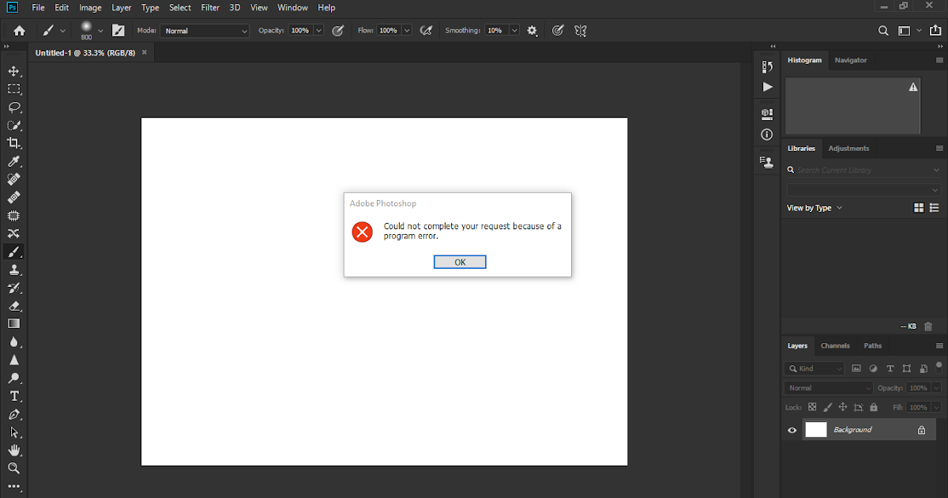Open the layer filter Kind dropdown
Viewport: 948px width, 498px height.
point(814,368)
